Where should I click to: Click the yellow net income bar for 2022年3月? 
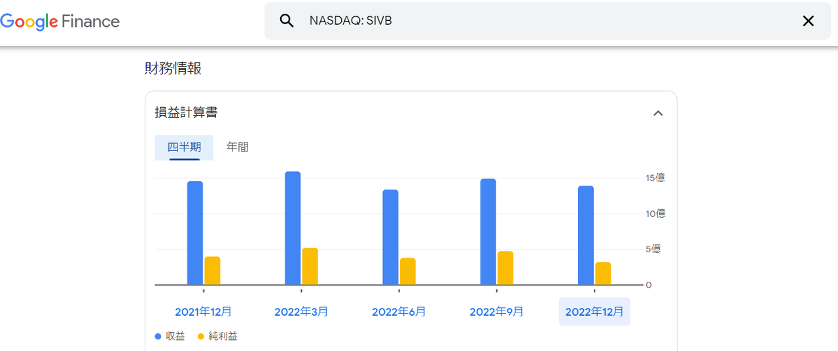click(x=310, y=267)
